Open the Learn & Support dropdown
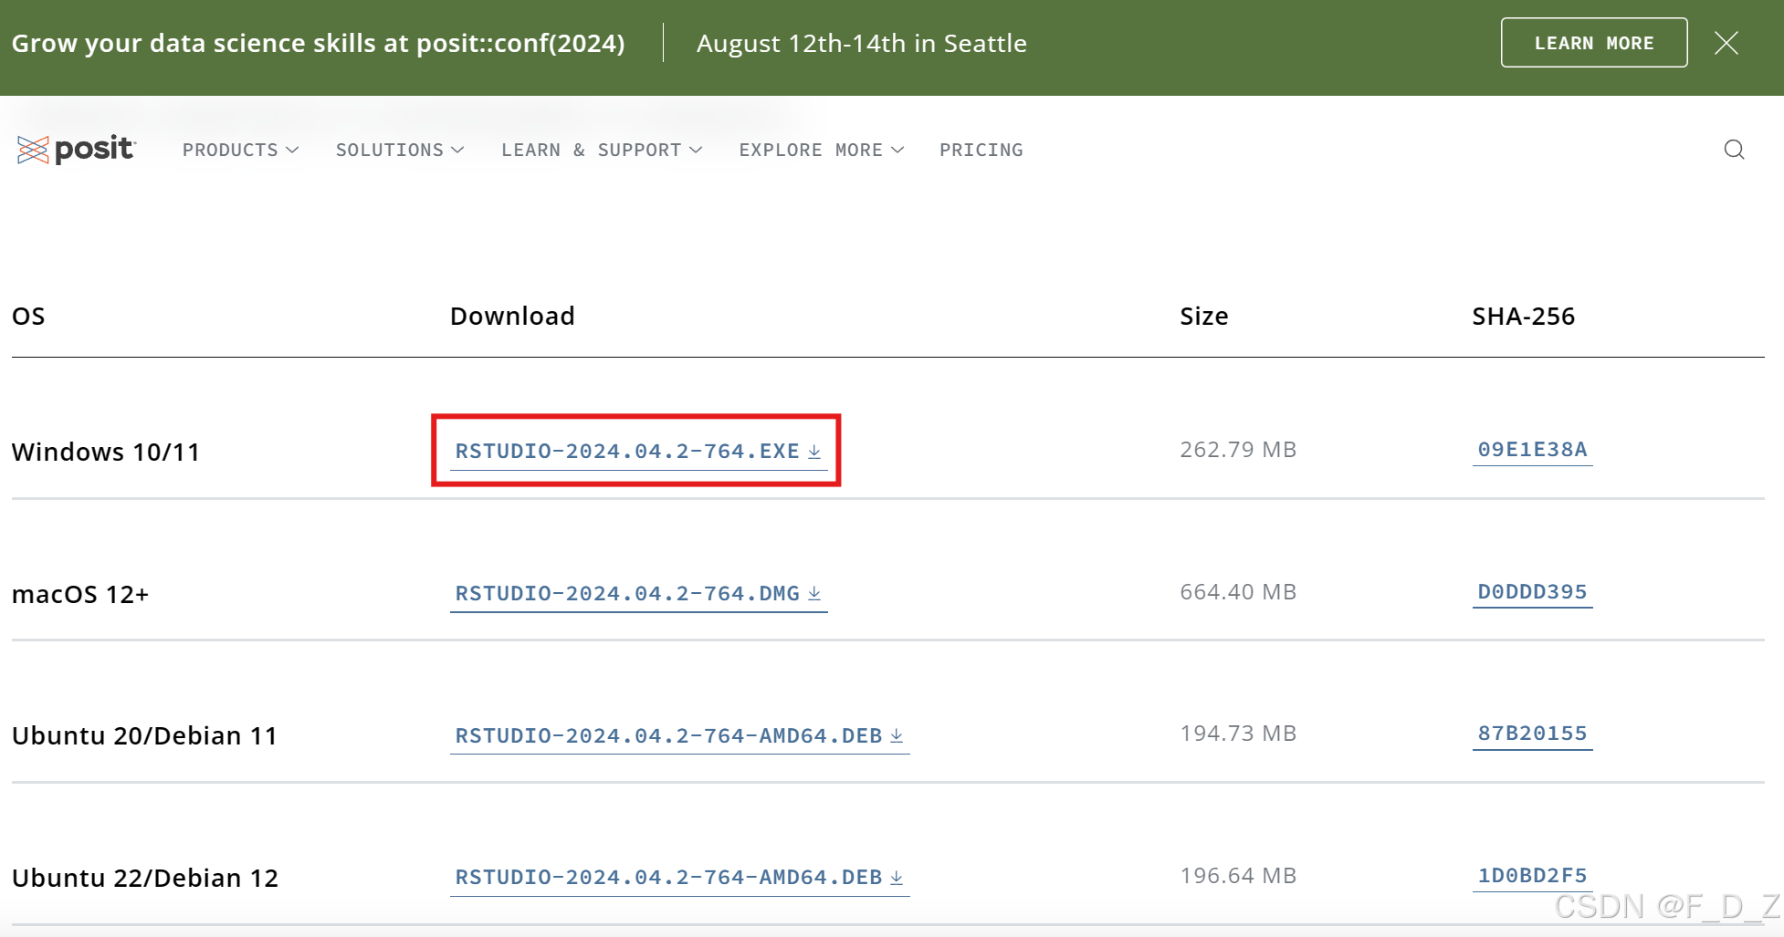The width and height of the screenshot is (1784, 937). tap(602, 150)
